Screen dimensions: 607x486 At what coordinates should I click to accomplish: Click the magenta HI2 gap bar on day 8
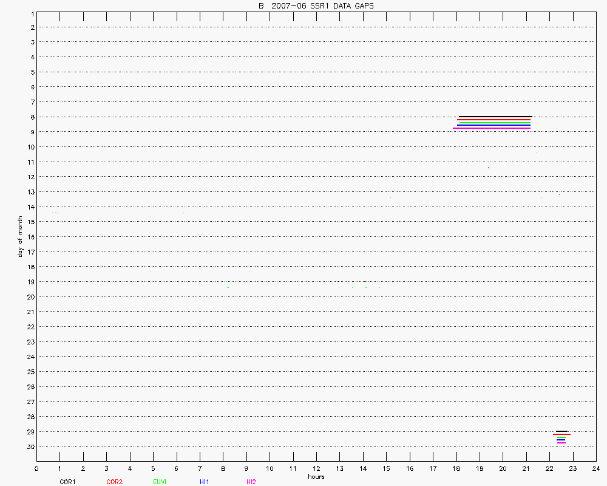(492, 128)
